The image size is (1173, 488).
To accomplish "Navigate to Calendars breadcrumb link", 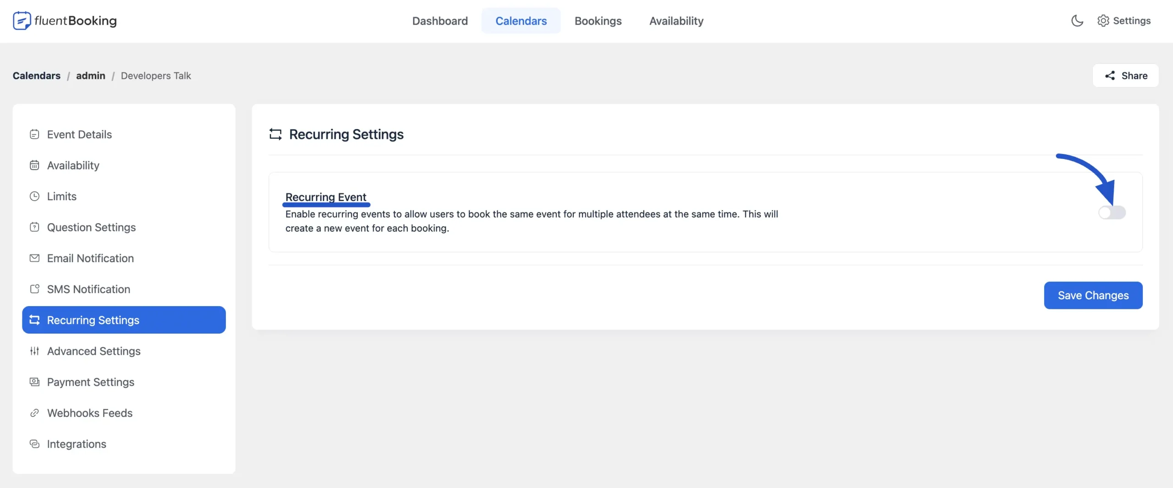I will pyautogui.click(x=37, y=76).
